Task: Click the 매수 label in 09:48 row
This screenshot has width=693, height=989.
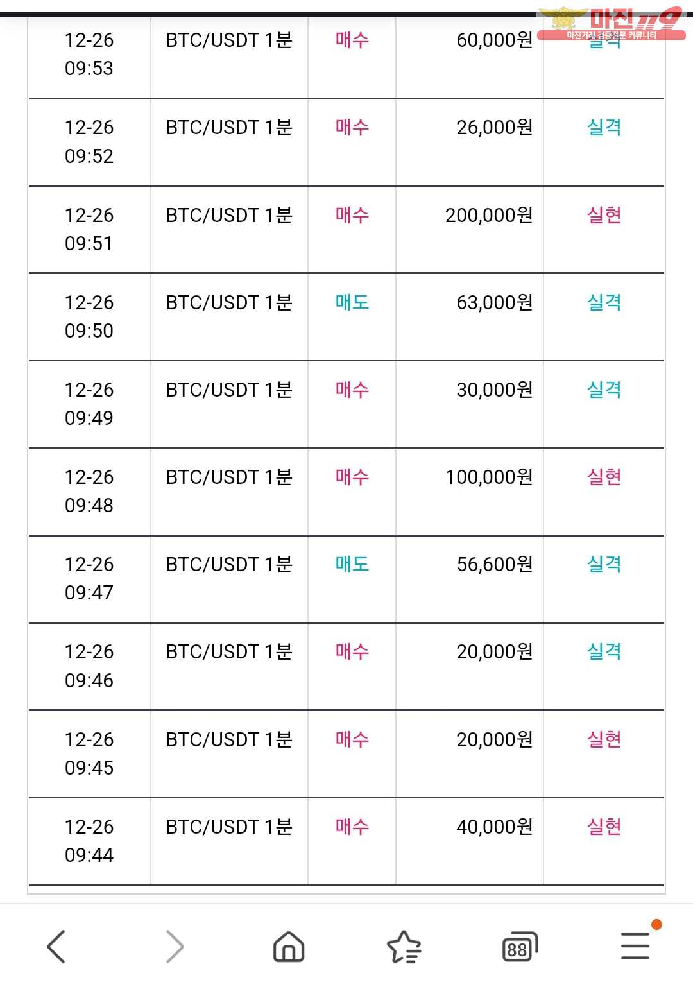Action: [x=352, y=477]
